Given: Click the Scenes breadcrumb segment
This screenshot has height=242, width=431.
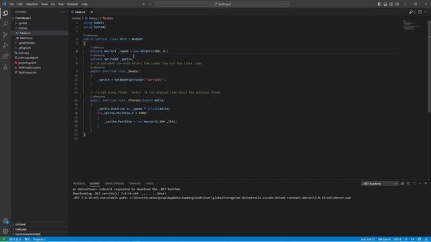Looking at the screenshot, I should click(x=76, y=18).
